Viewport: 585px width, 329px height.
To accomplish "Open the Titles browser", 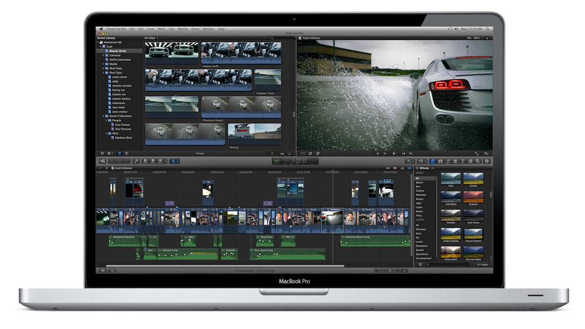I will click(462, 162).
